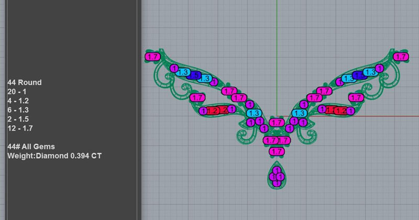This screenshot has width=419, height=220.
Task: Click the isolated 1.7 tag inside the right wing
Action: (x=356, y=97)
